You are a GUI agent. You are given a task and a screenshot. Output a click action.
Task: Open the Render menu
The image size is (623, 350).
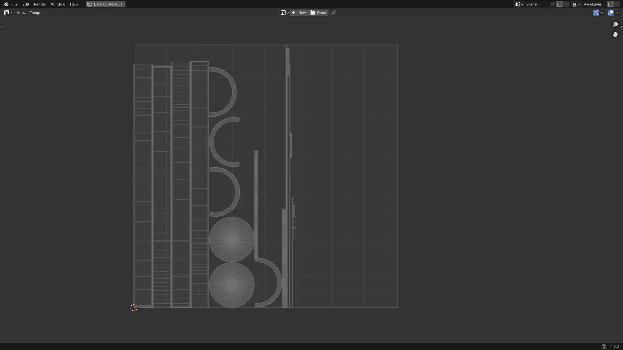click(40, 4)
